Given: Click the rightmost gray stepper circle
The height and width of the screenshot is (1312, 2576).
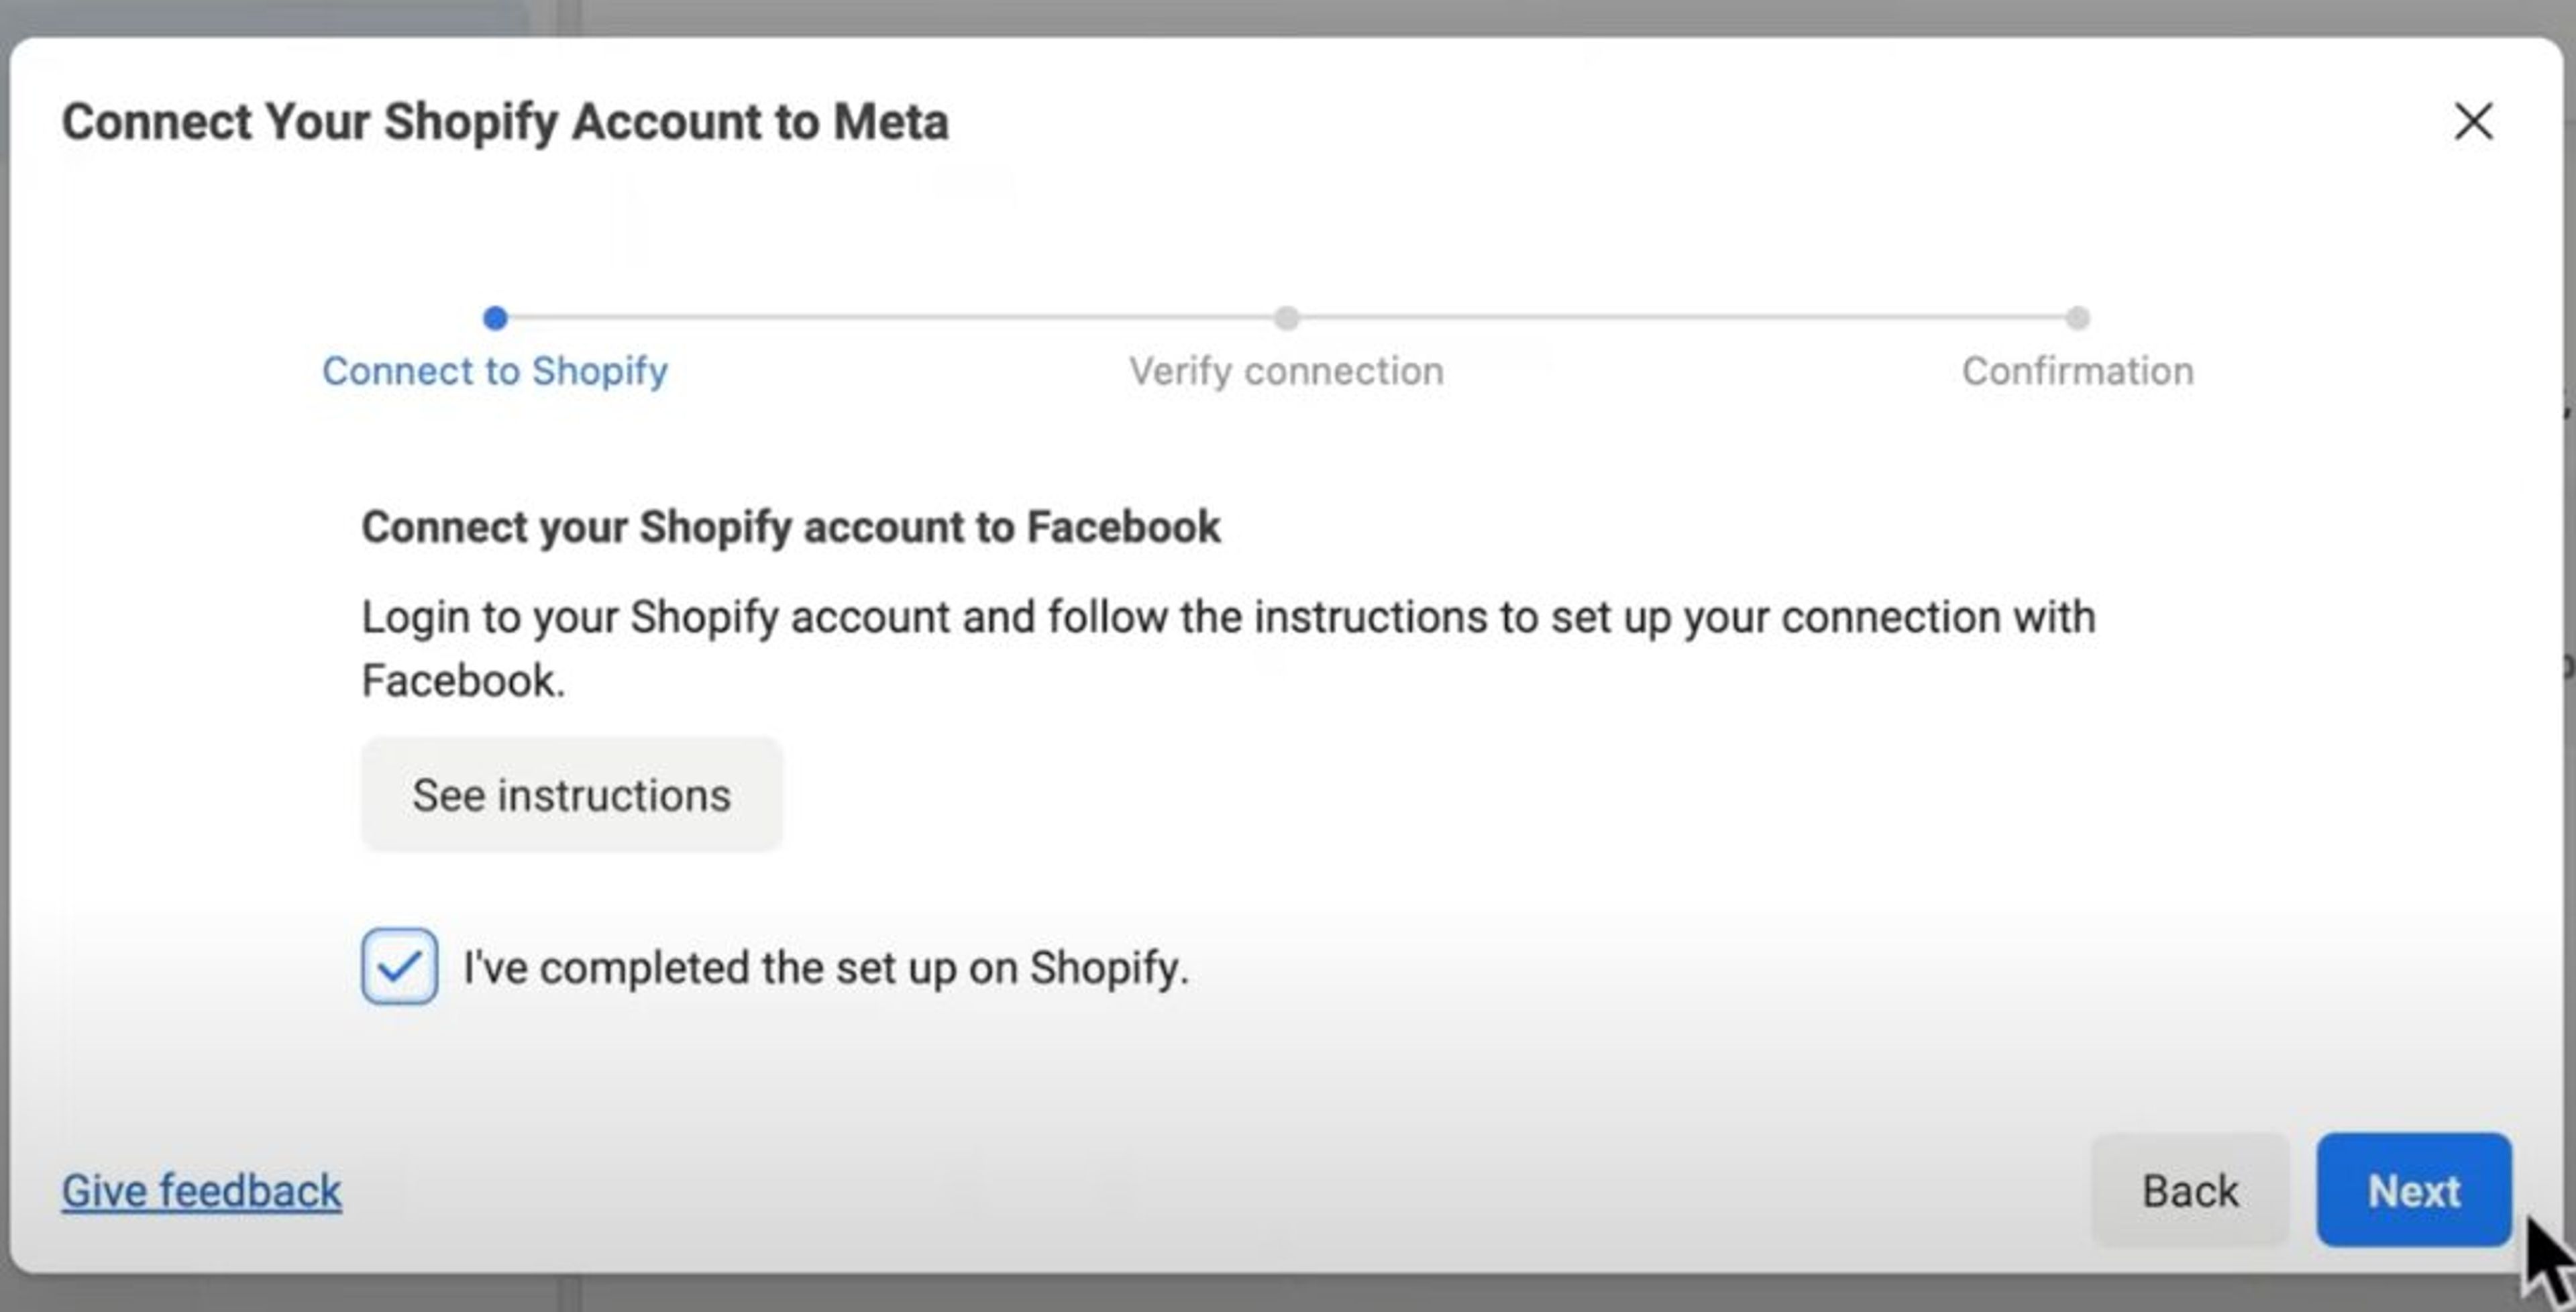Looking at the screenshot, I should tap(2079, 317).
